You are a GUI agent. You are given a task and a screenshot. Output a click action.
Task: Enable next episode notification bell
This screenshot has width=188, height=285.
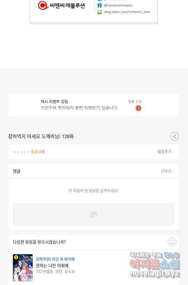[x=172, y=242]
